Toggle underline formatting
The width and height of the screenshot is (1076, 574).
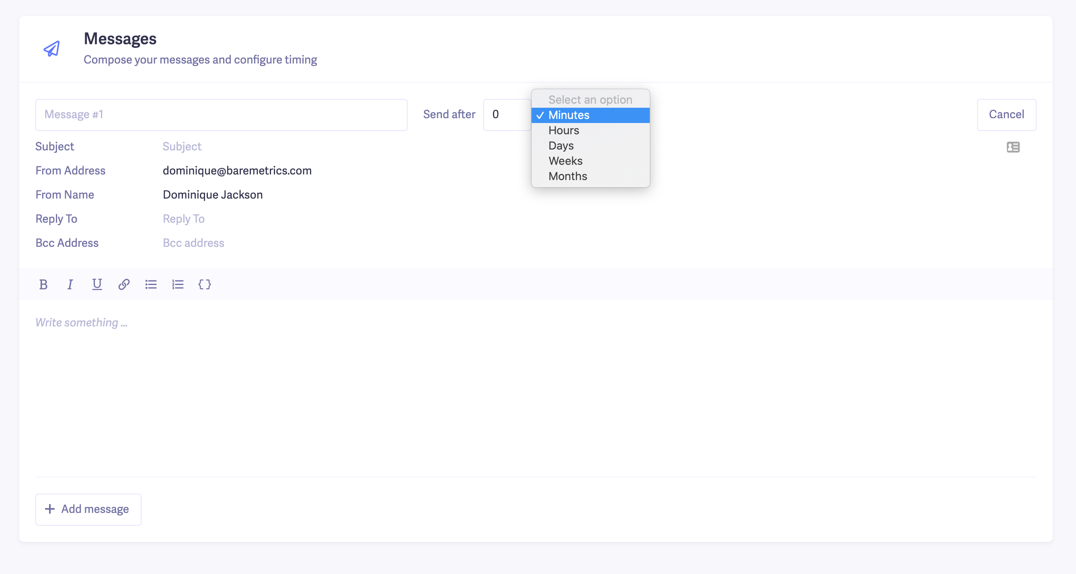tap(97, 284)
